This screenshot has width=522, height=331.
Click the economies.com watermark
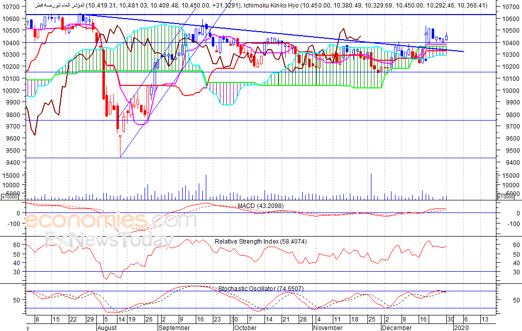coord(110,221)
